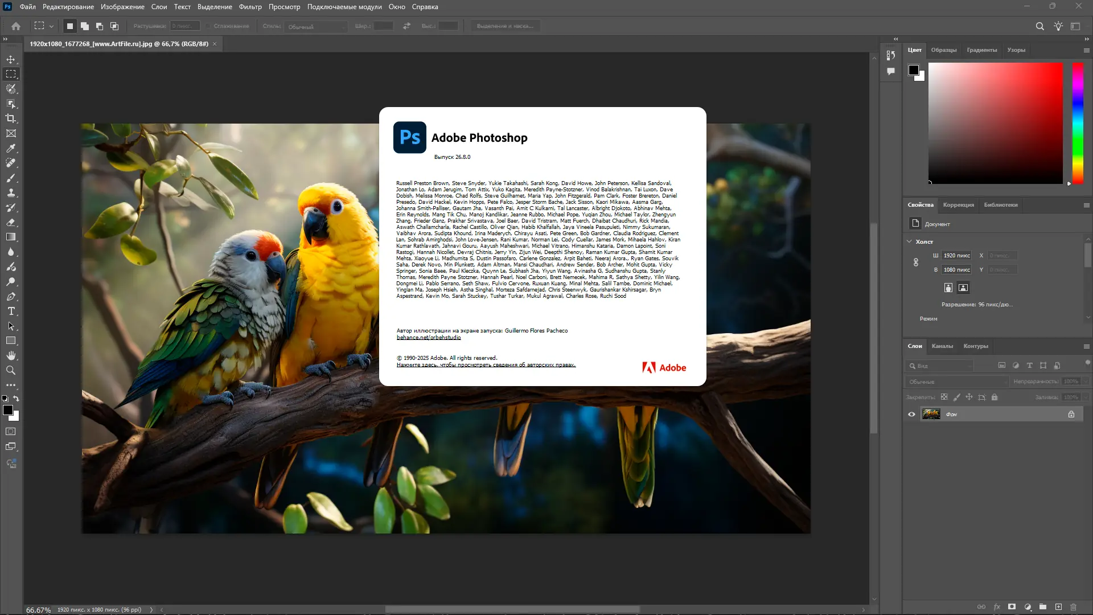Viewport: 1093px width, 615px height.
Task: Toggle the width-height link chain icon
Action: pos(916,263)
